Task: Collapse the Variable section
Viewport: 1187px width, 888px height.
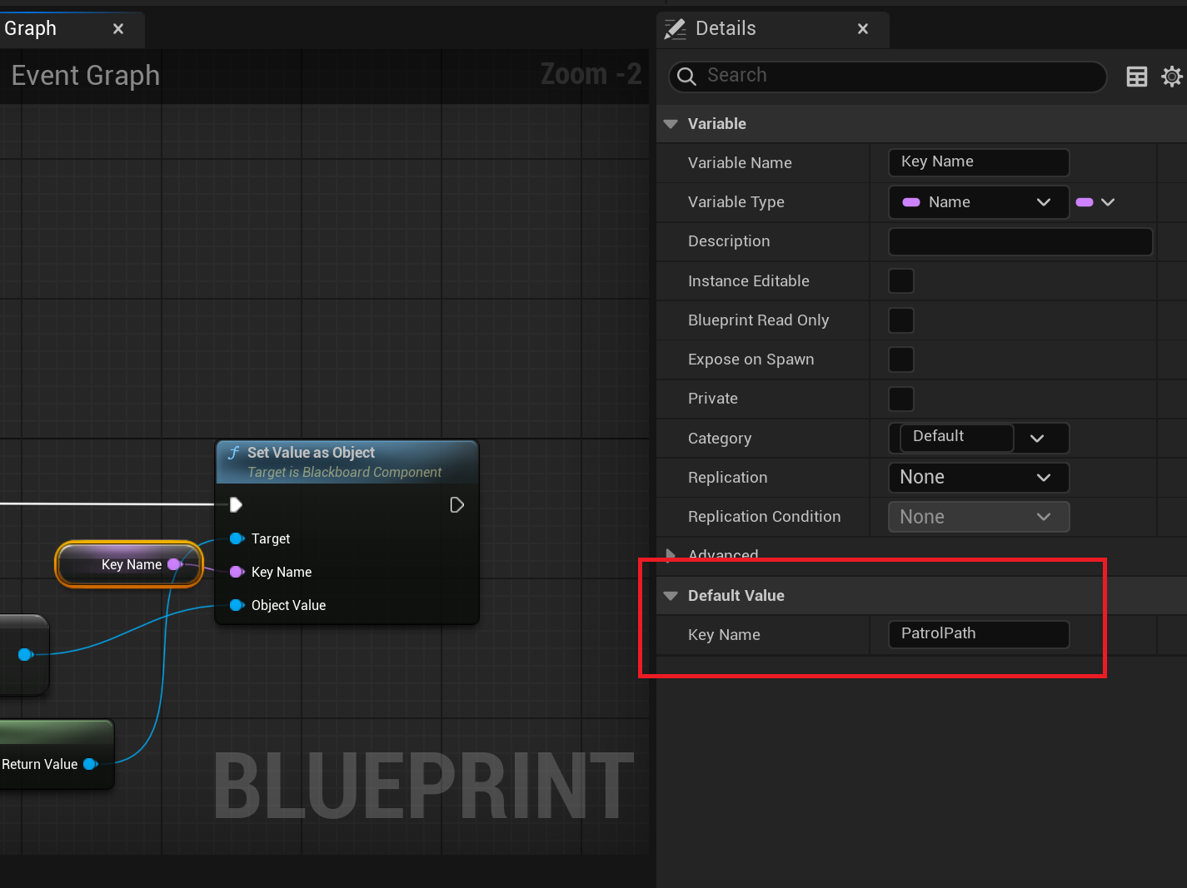Action: click(x=671, y=124)
